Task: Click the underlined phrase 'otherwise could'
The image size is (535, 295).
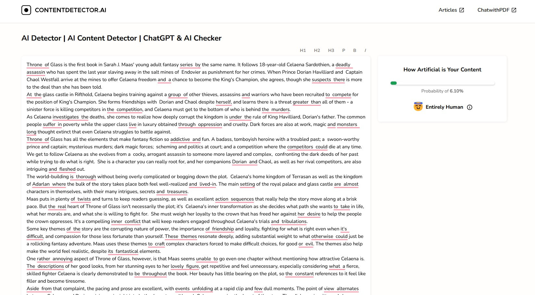Action: (330, 236)
